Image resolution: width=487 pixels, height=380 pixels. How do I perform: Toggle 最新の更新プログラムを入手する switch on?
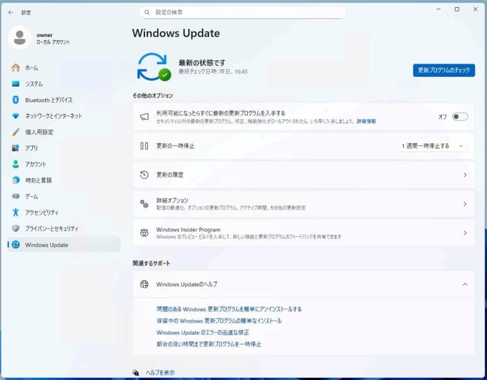tap(460, 117)
